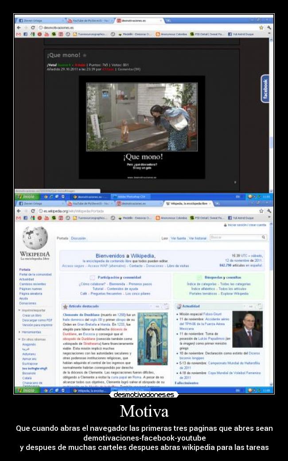Open Anonymous Colombia bookmark in top browser
This screenshot has height=461, width=288.
coord(171,35)
